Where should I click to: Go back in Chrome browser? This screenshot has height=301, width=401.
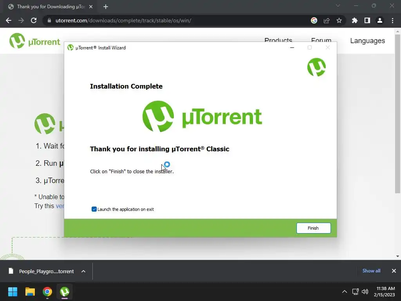[x=9, y=20]
